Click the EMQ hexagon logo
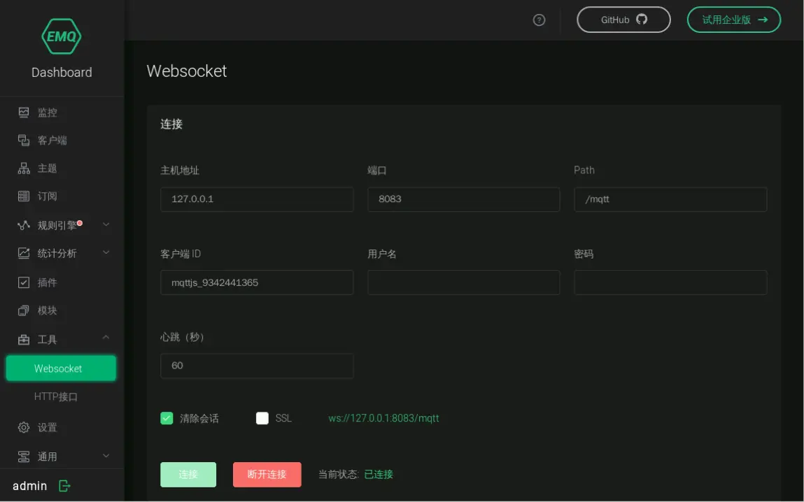The image size is (804, 502). 62,36
